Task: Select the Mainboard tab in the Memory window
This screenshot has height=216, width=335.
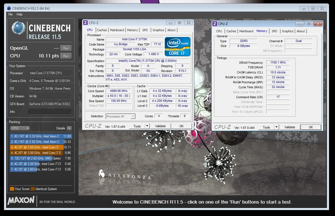Action: pos(246,31)
